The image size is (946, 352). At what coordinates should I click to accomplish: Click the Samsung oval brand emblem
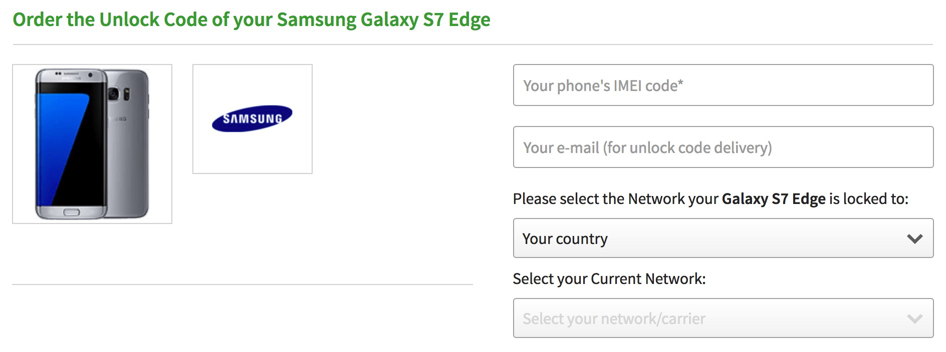point(253,118)
